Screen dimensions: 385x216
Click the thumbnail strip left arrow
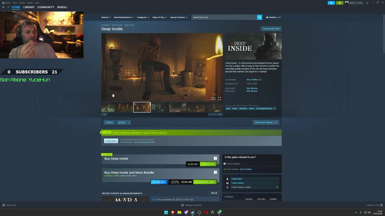[104, 114]
